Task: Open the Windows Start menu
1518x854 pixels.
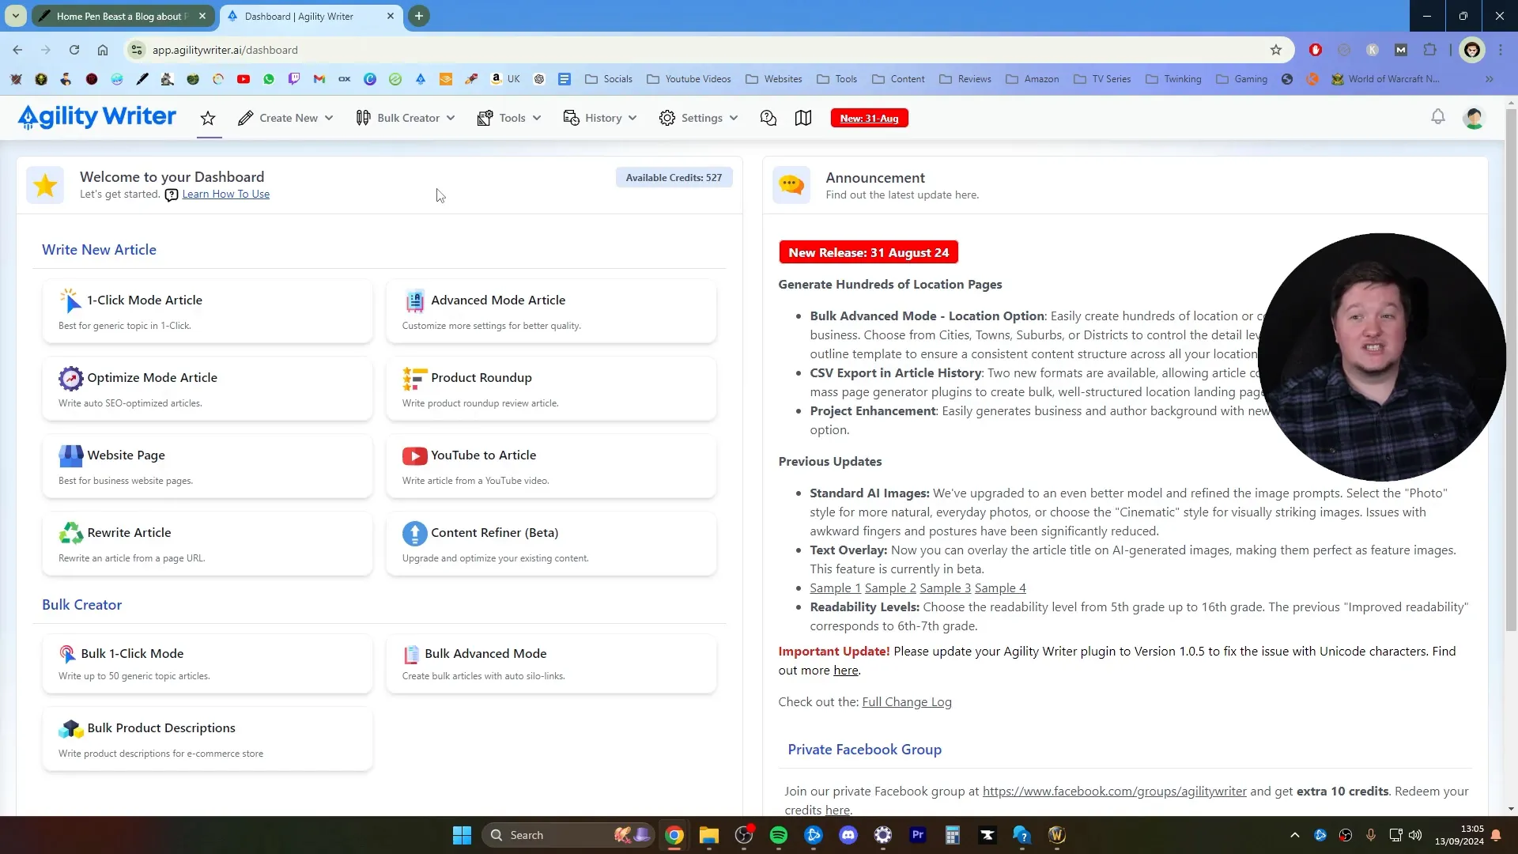Action: pos(462,835)
